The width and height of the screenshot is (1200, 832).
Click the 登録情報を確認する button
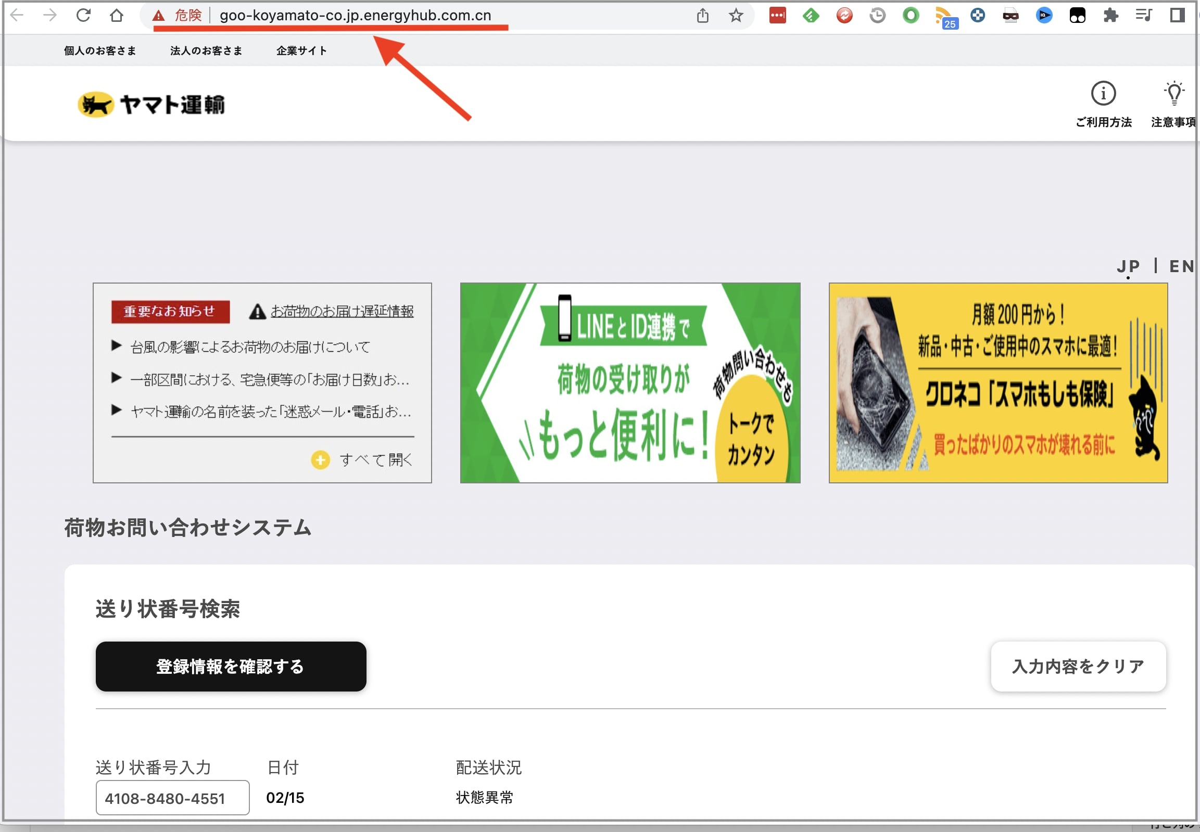pos(231,666)
